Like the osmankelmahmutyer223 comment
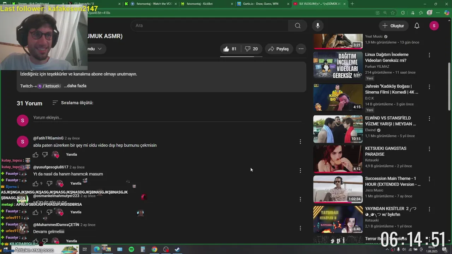 (x=36, y=212)
